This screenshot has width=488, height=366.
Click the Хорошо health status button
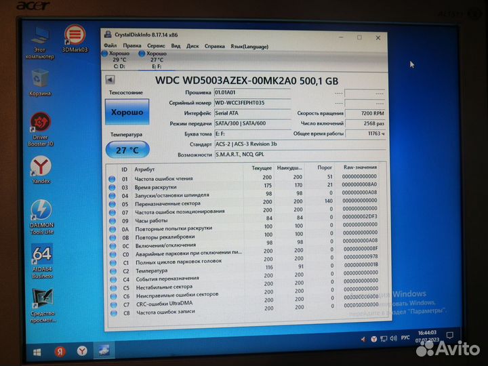coord(127,112)
